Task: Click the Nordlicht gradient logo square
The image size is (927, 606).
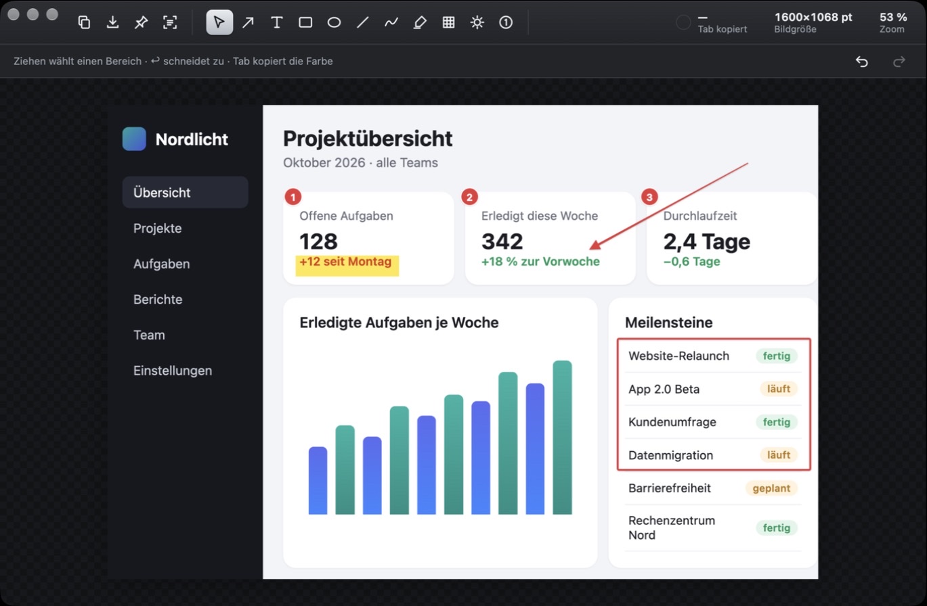Action: point(134,139)
